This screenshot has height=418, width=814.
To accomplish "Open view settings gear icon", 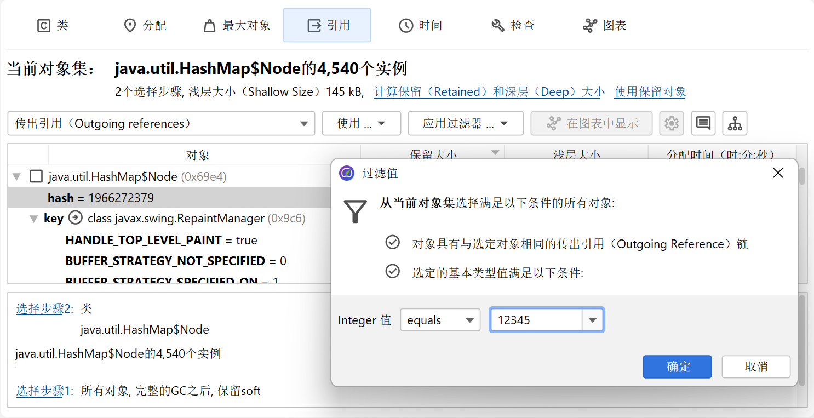I will pos(672,123).
